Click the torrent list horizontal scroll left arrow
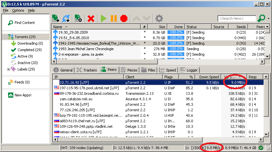Image resolution: width=272 pixels, height=152 pixels. point(54,61)
